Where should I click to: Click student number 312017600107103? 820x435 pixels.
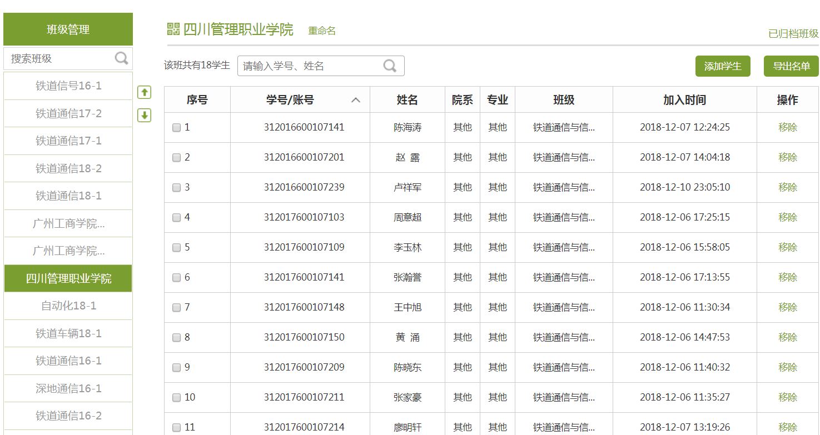304,217
